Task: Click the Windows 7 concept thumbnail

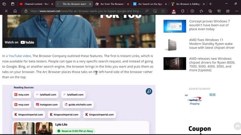Action: click(175, 26)
